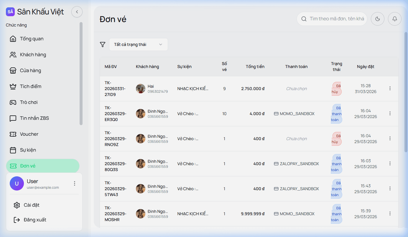Click the filter funnel icon
The height and width of the screenshot is (237, 408).
(x=103, y=44)
